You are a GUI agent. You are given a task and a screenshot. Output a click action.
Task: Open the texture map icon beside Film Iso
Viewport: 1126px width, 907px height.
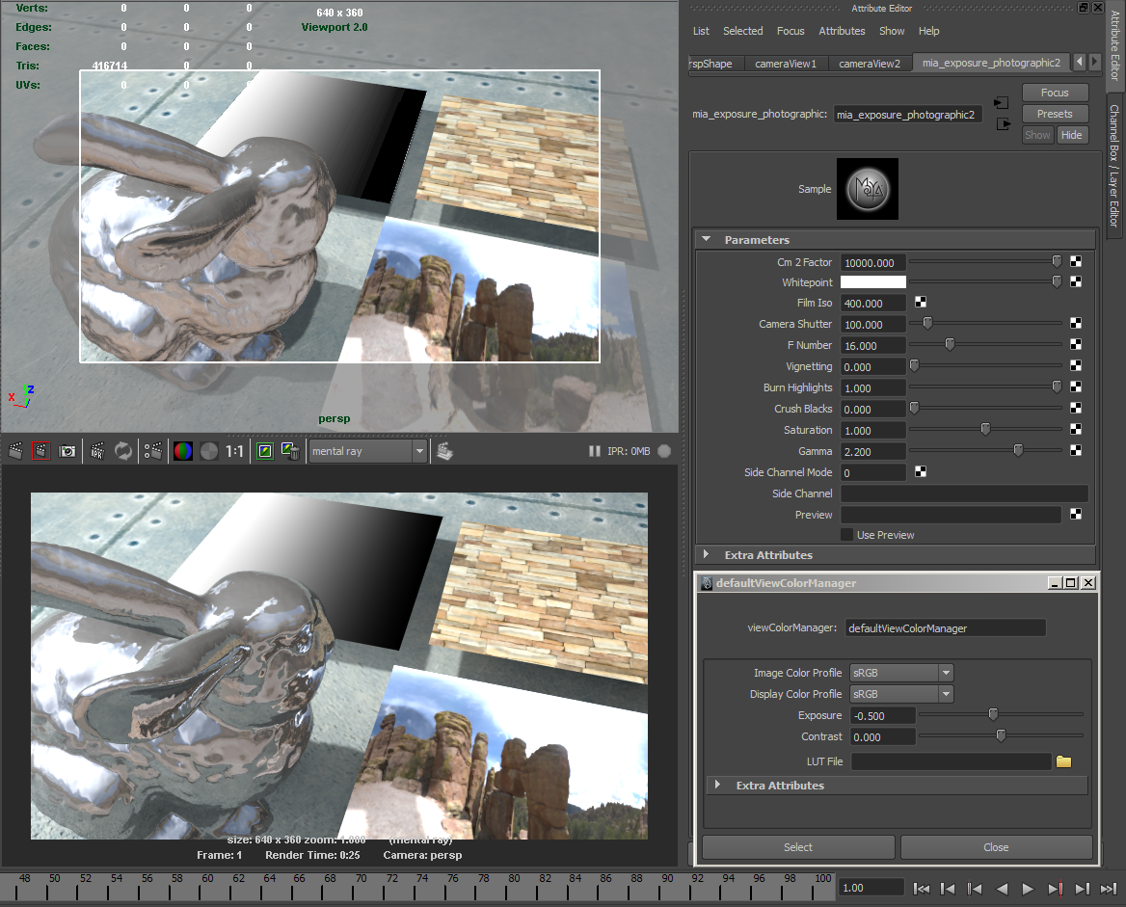point(921,303)
